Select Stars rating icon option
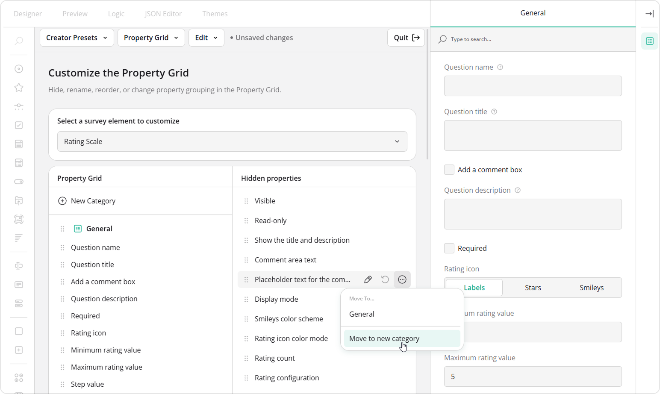This screenshot has width=660, height=394. pyautogui.click(x=533, y=288)
